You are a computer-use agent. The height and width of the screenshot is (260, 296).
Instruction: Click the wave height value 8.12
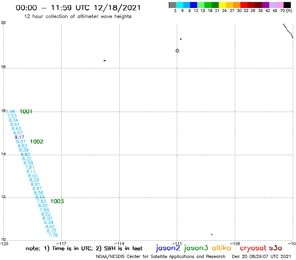point(52,231)
